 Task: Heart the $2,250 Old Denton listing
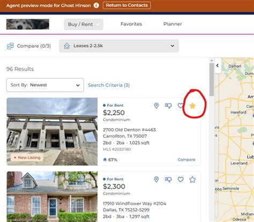[x=181, y=106]
